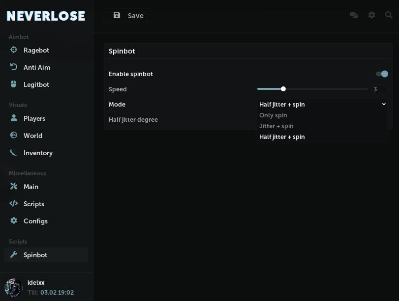Viewport: 399px width, 301px height.
Task: Open Anti Aim settings via its icon
Action: (13, 67)
